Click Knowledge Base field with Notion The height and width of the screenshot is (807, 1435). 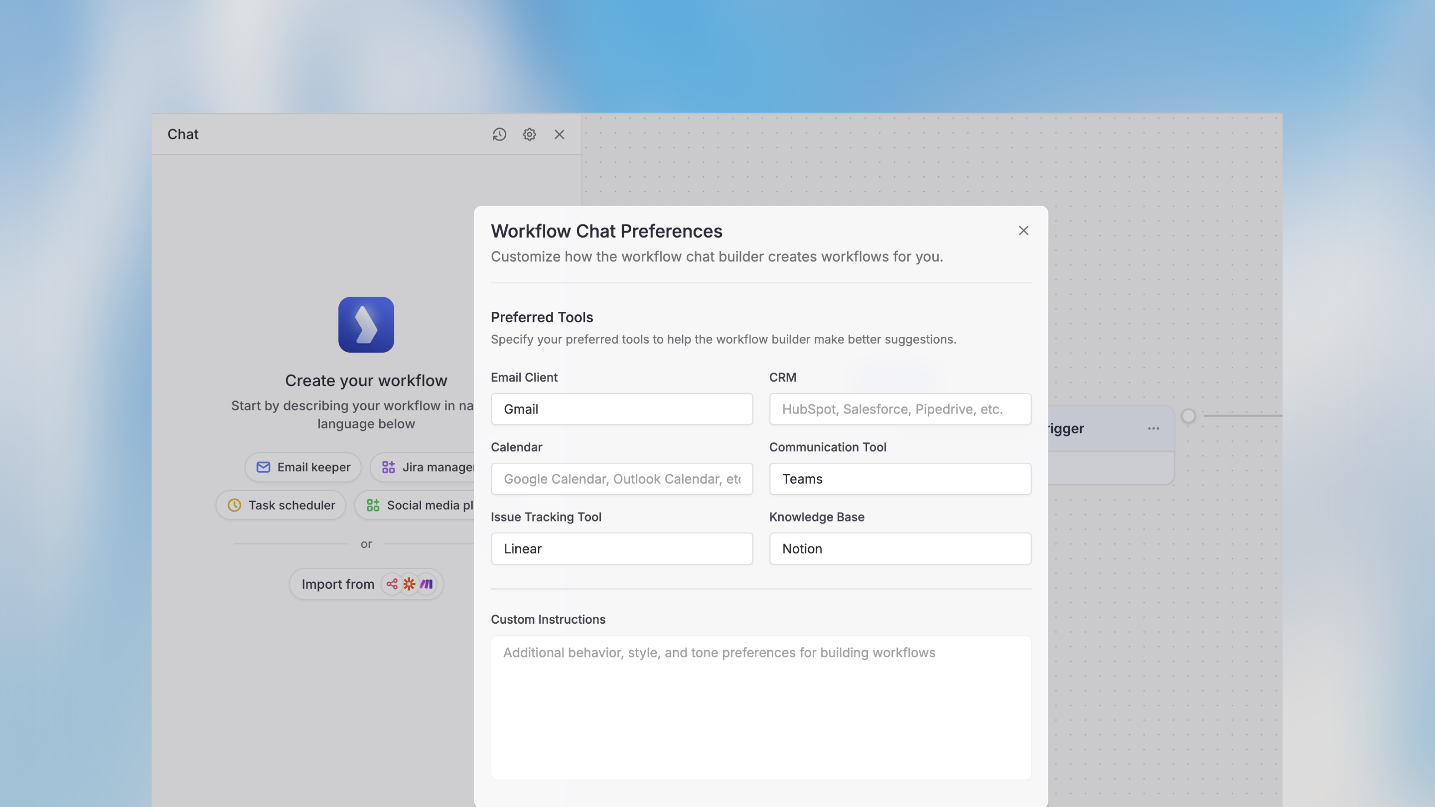tap(900, 548)
